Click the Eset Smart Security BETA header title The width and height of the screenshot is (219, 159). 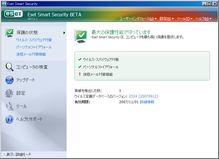click(x=54, y=15)
